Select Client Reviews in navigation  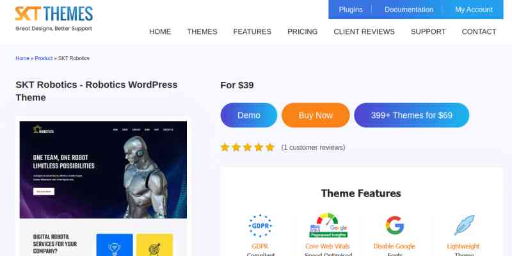364,31
